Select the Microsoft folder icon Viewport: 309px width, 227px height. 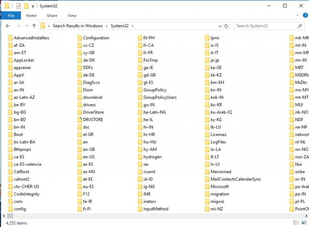click(207, 186)
